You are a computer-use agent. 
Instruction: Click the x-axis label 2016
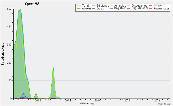click(x=157, y=100)
